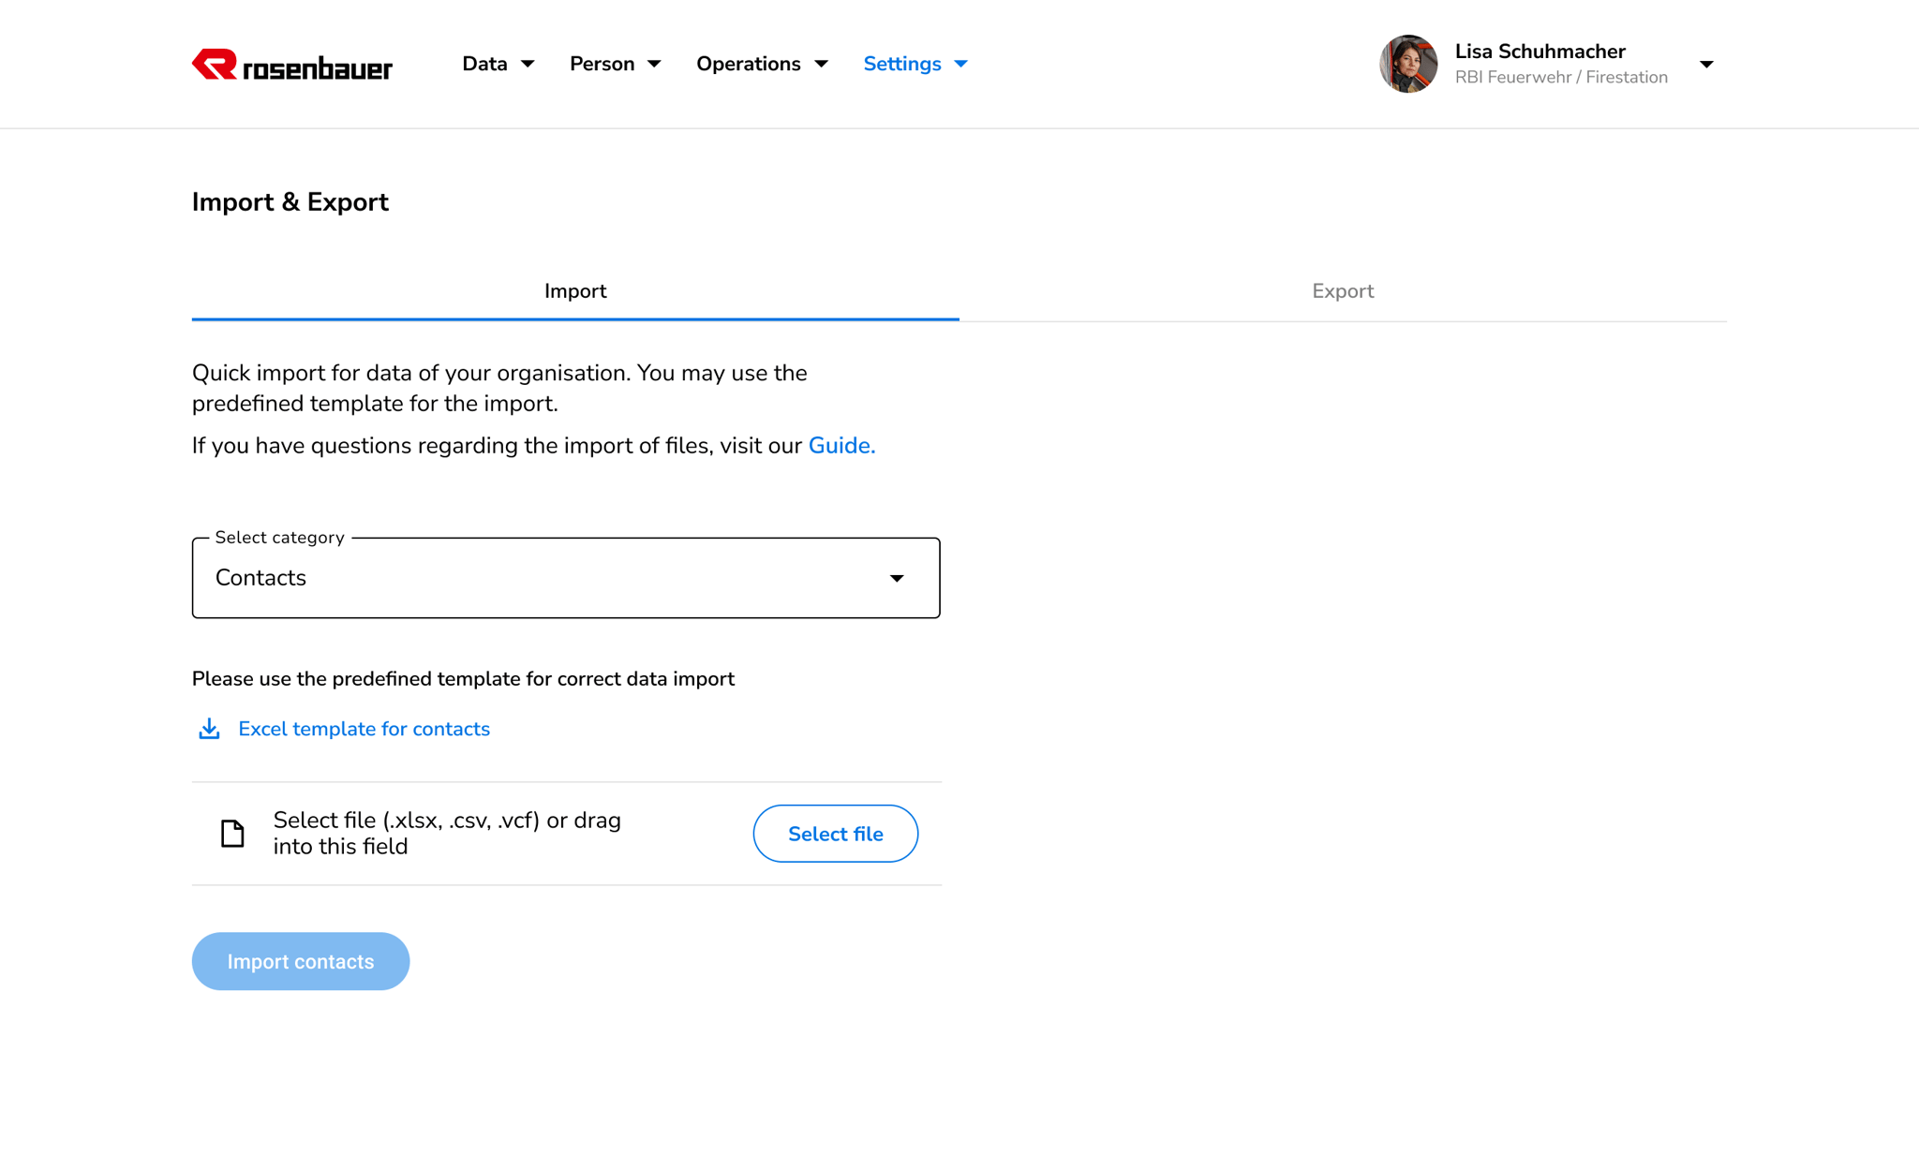The height and width of the screenshot is (1169, 1919).
Task: Click the download icon beside Excel template
Action: (x=209, y=729)
